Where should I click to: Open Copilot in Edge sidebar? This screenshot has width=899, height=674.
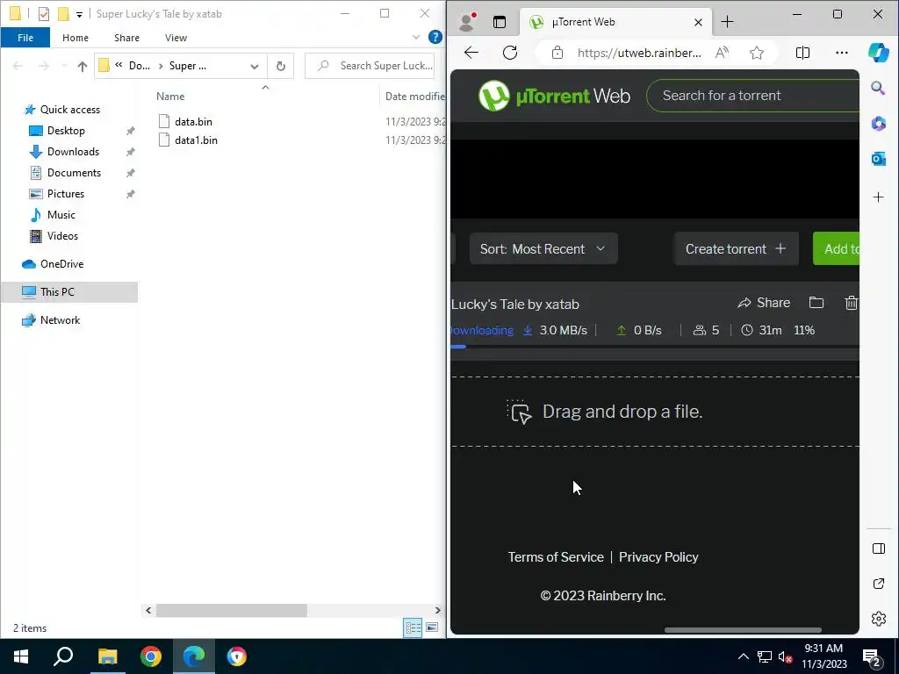coord(878,52)
